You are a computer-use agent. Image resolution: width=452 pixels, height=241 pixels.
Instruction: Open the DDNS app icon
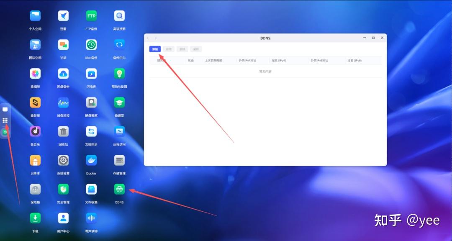pyautogui.click(x=119, y=190)
